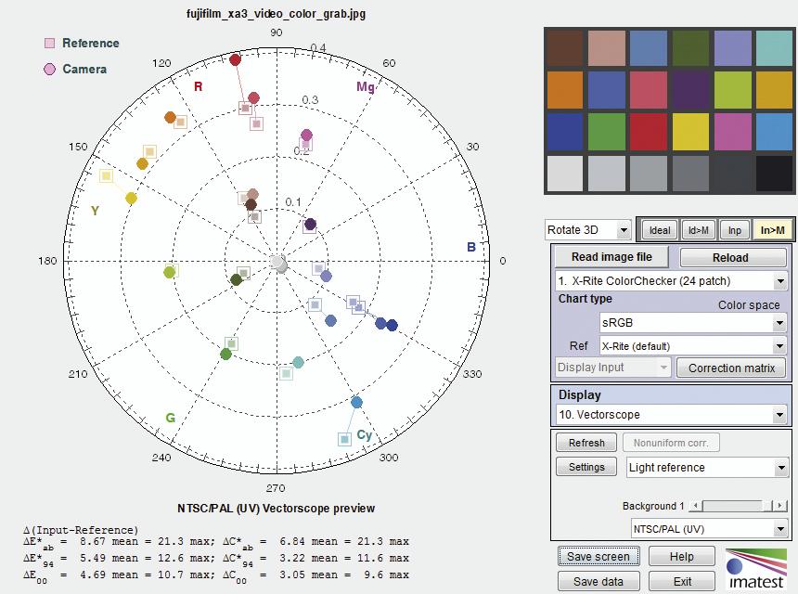Enable the In>M view button
Image resolution: width=798 pixels, height=594 pixels.
click(x=771, y=230)
